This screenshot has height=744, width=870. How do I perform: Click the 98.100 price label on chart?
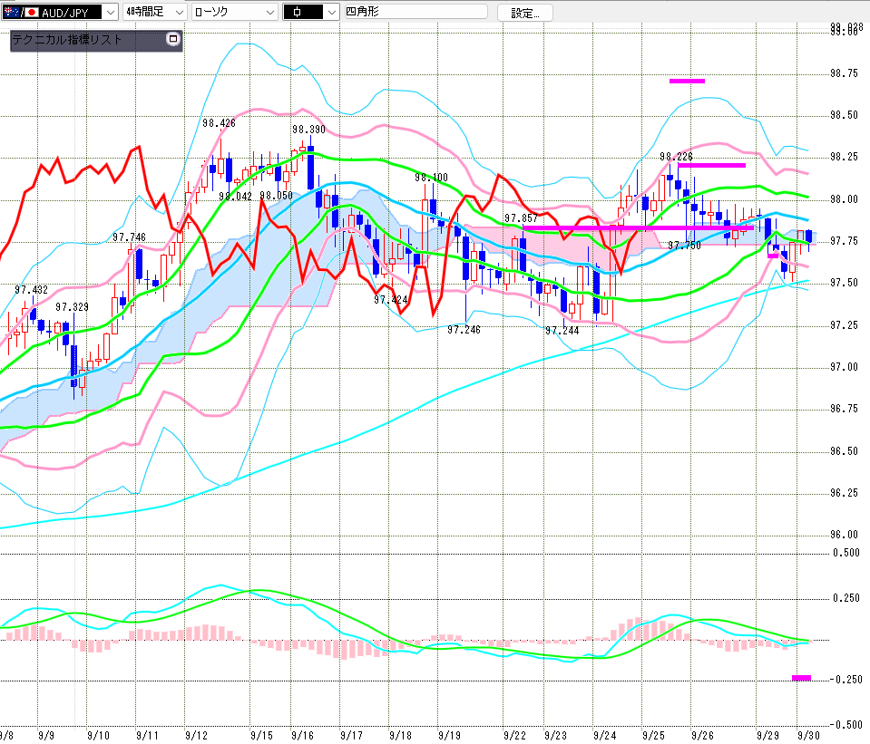(431, 178)
